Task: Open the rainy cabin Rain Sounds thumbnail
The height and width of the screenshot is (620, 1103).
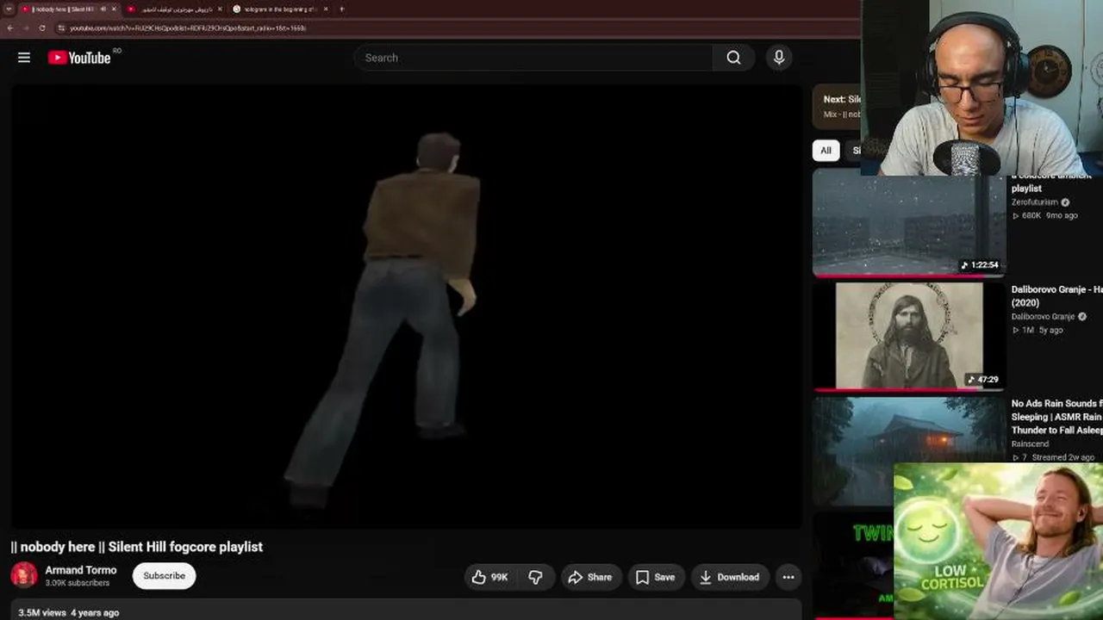Action: point(908,450)
